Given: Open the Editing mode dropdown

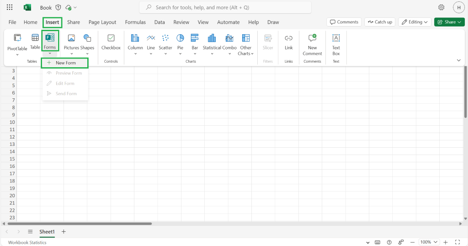Looking at the screenshot, I should pyautogui.click(x=415, y=22).
